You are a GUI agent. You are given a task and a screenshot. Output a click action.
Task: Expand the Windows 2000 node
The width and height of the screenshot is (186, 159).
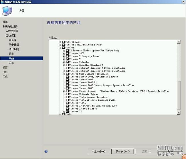pos(64,53)
